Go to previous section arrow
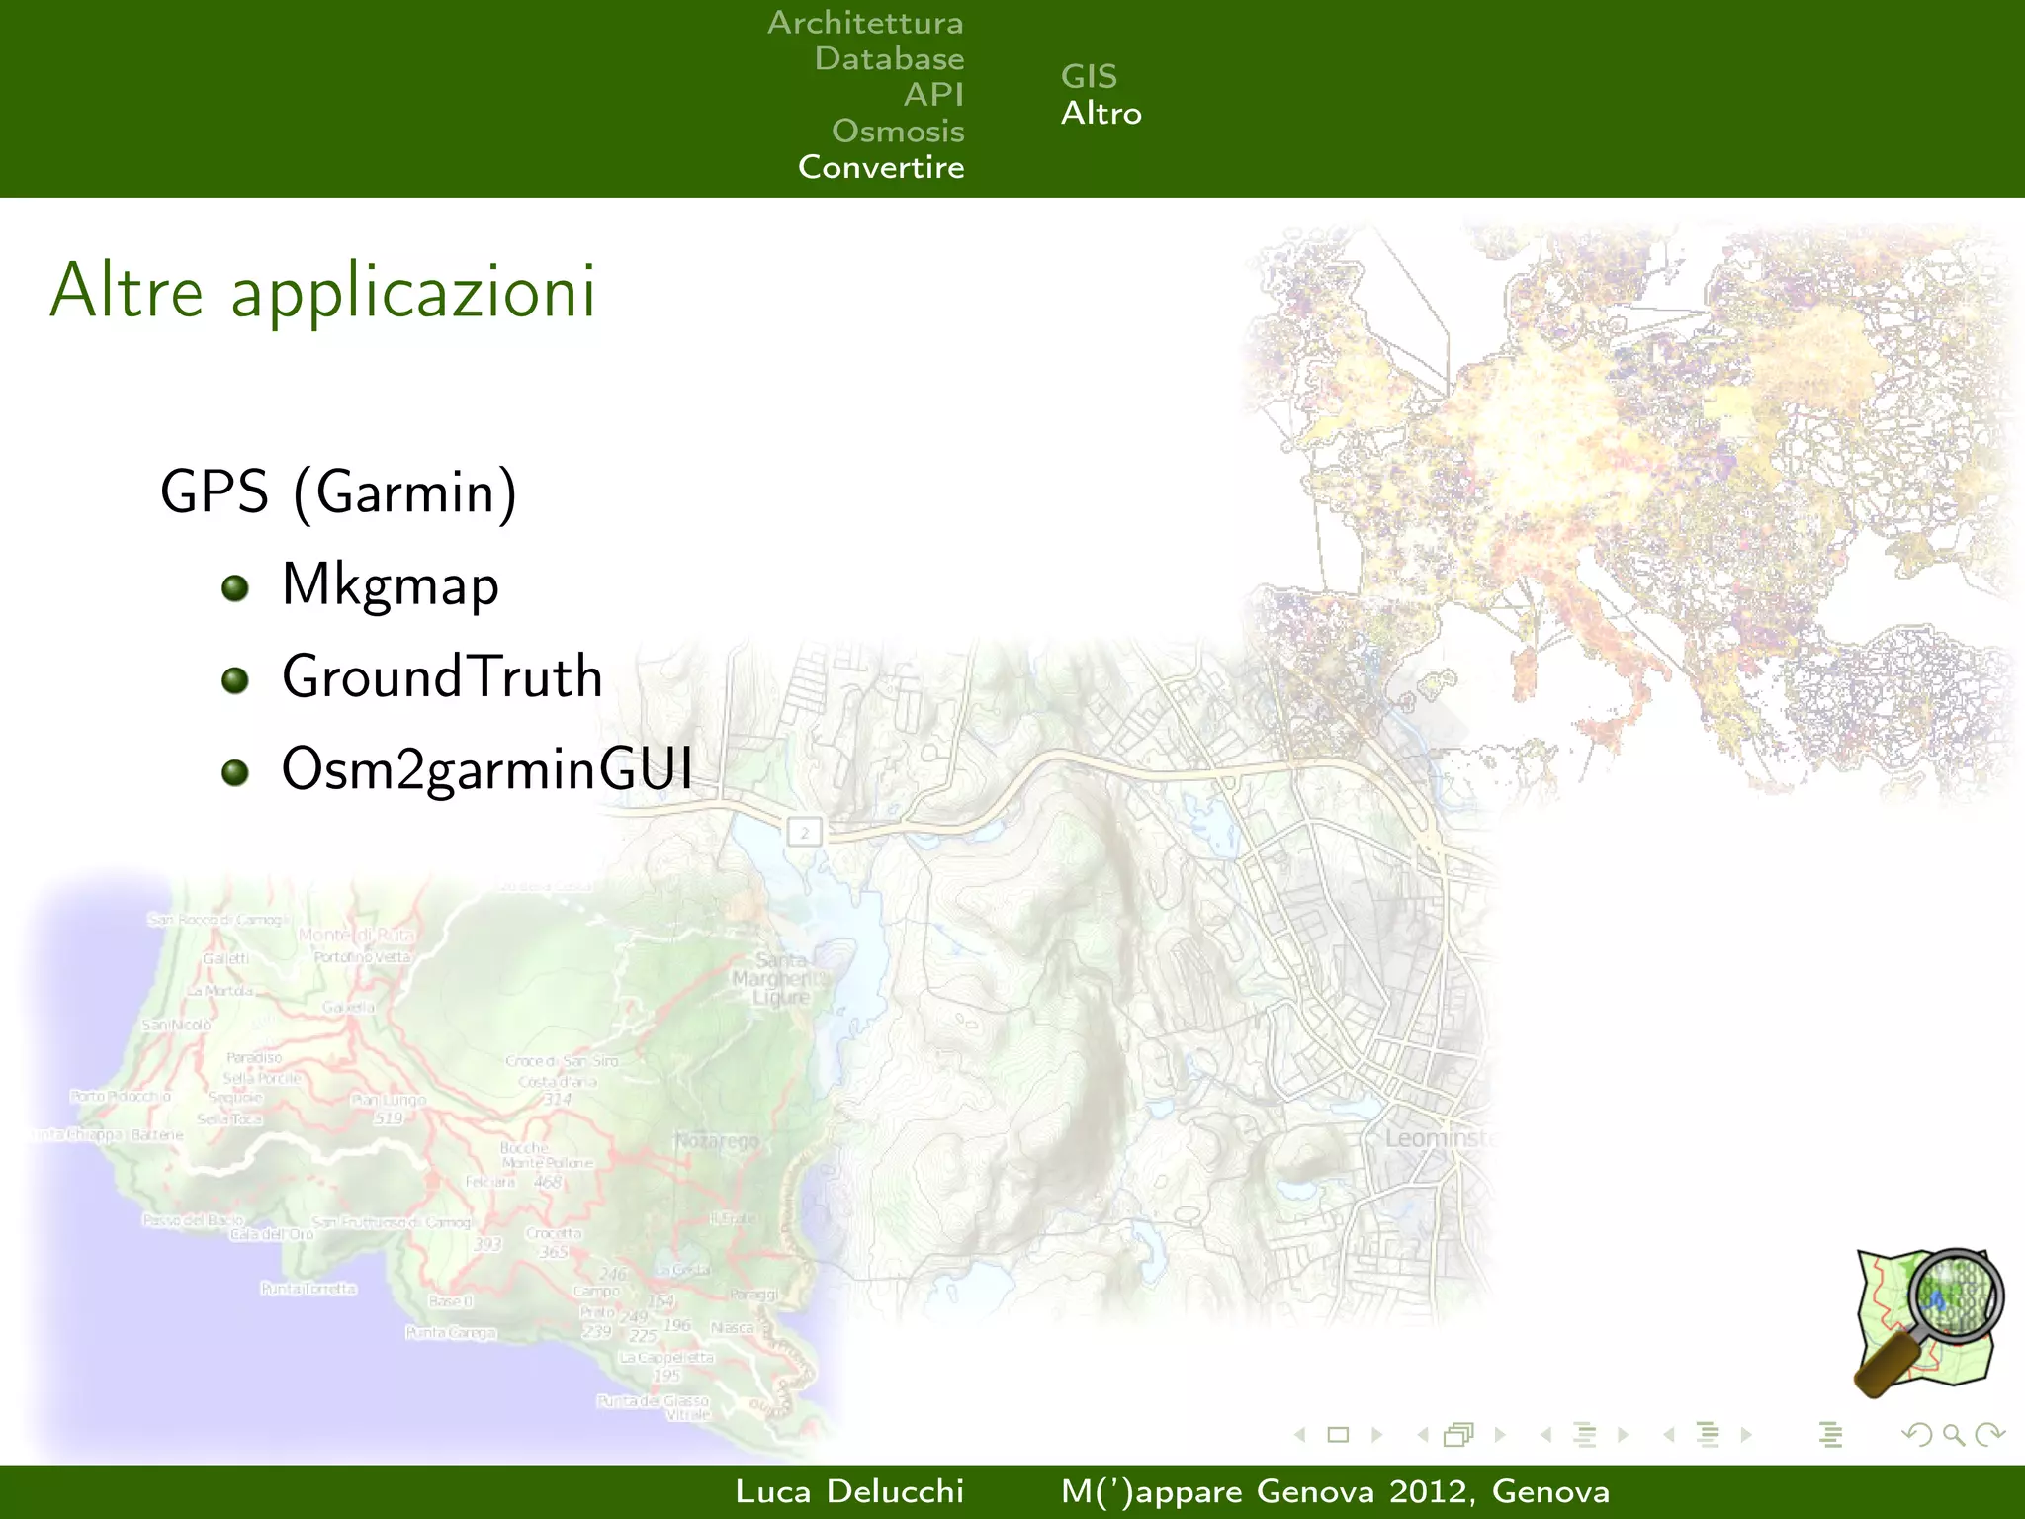This screenshot has width=2025, height=1519. 1669,1435
